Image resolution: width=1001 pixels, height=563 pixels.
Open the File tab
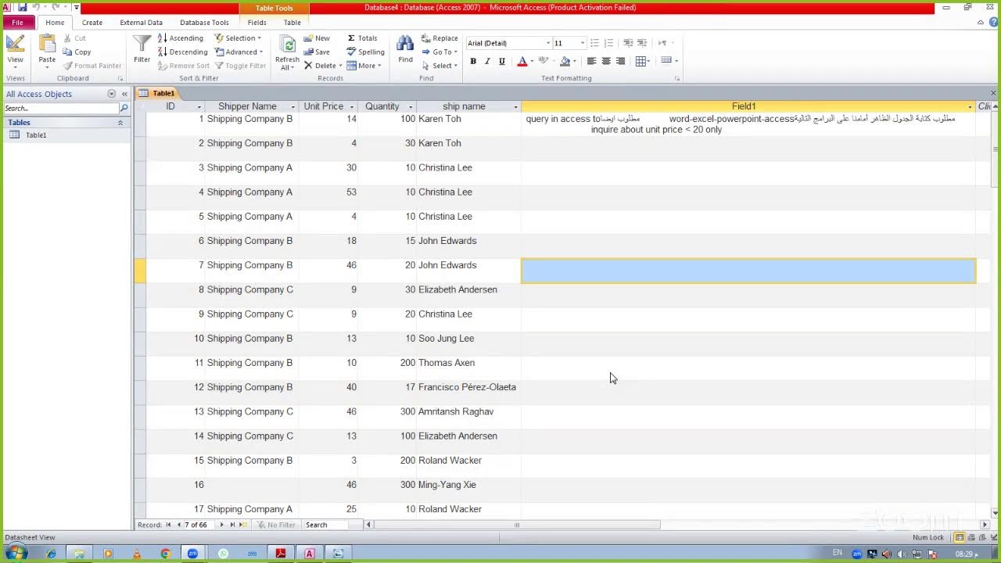pyautogui.click(x=17, y=23)
